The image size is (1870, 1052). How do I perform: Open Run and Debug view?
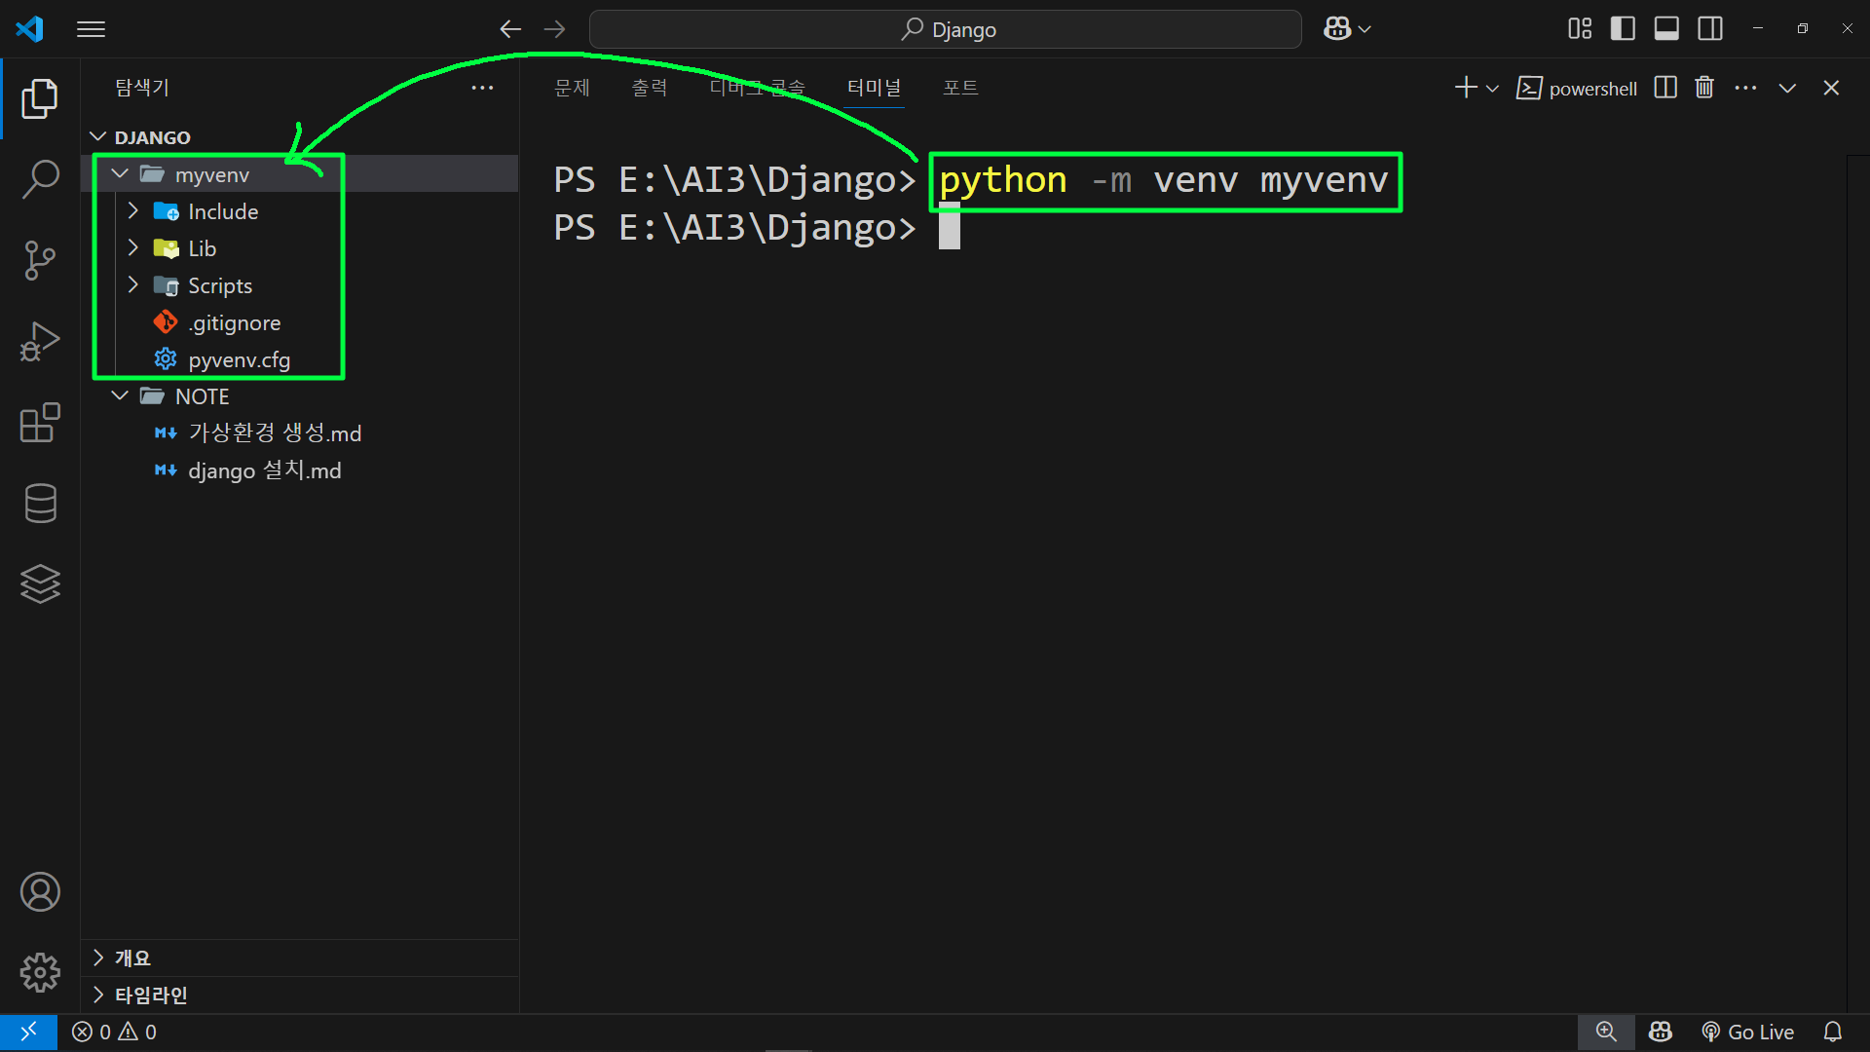coord(40,341)
